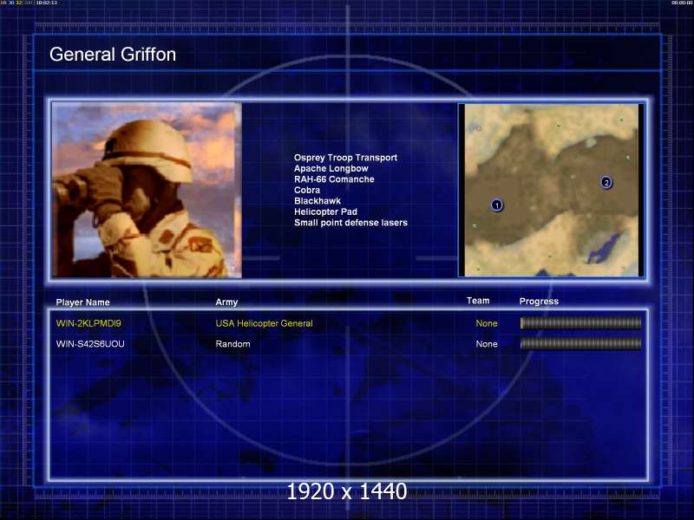Click Team None for WIN-2KLPMDI9
Image resolution: width=694 pixels, height=520 pixels.
click(x=487, y=323)
